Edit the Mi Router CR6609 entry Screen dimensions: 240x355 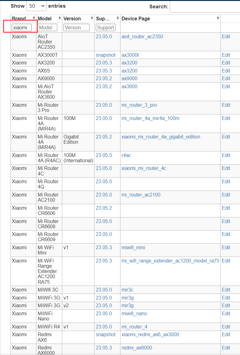point(226,234)
